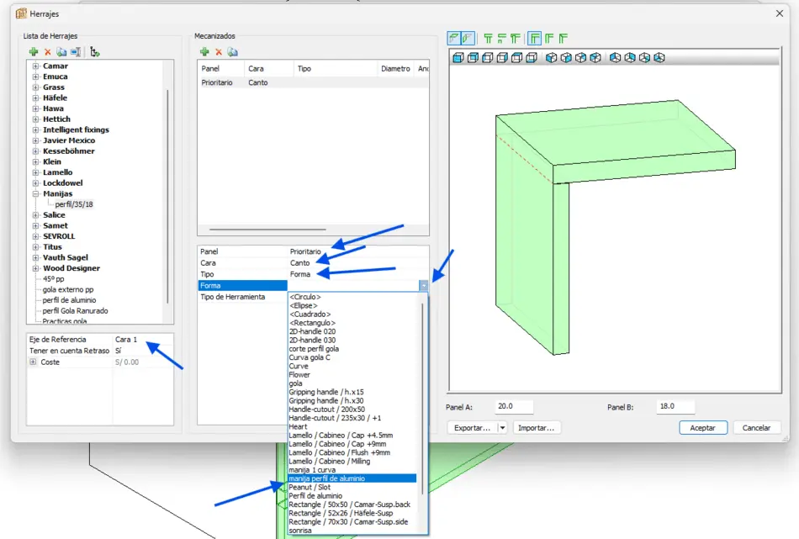Click the green plus in Lista de Herrajes
Screen dimensions: 799x539
click(34, 52)
